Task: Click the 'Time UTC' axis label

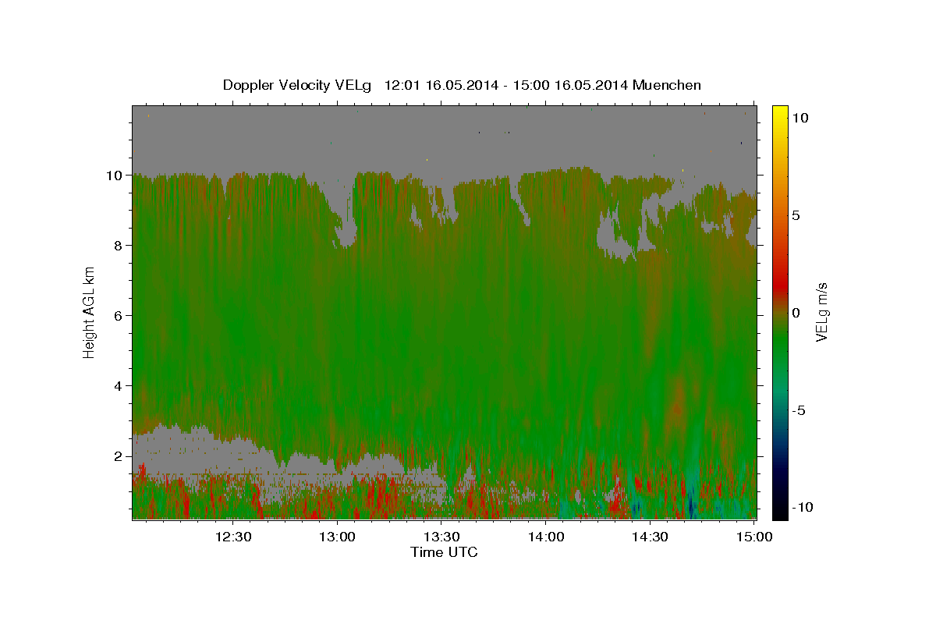Action: [x=444, y=552]
